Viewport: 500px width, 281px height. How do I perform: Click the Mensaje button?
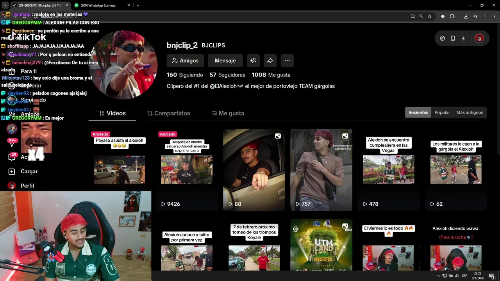point(225,60)
